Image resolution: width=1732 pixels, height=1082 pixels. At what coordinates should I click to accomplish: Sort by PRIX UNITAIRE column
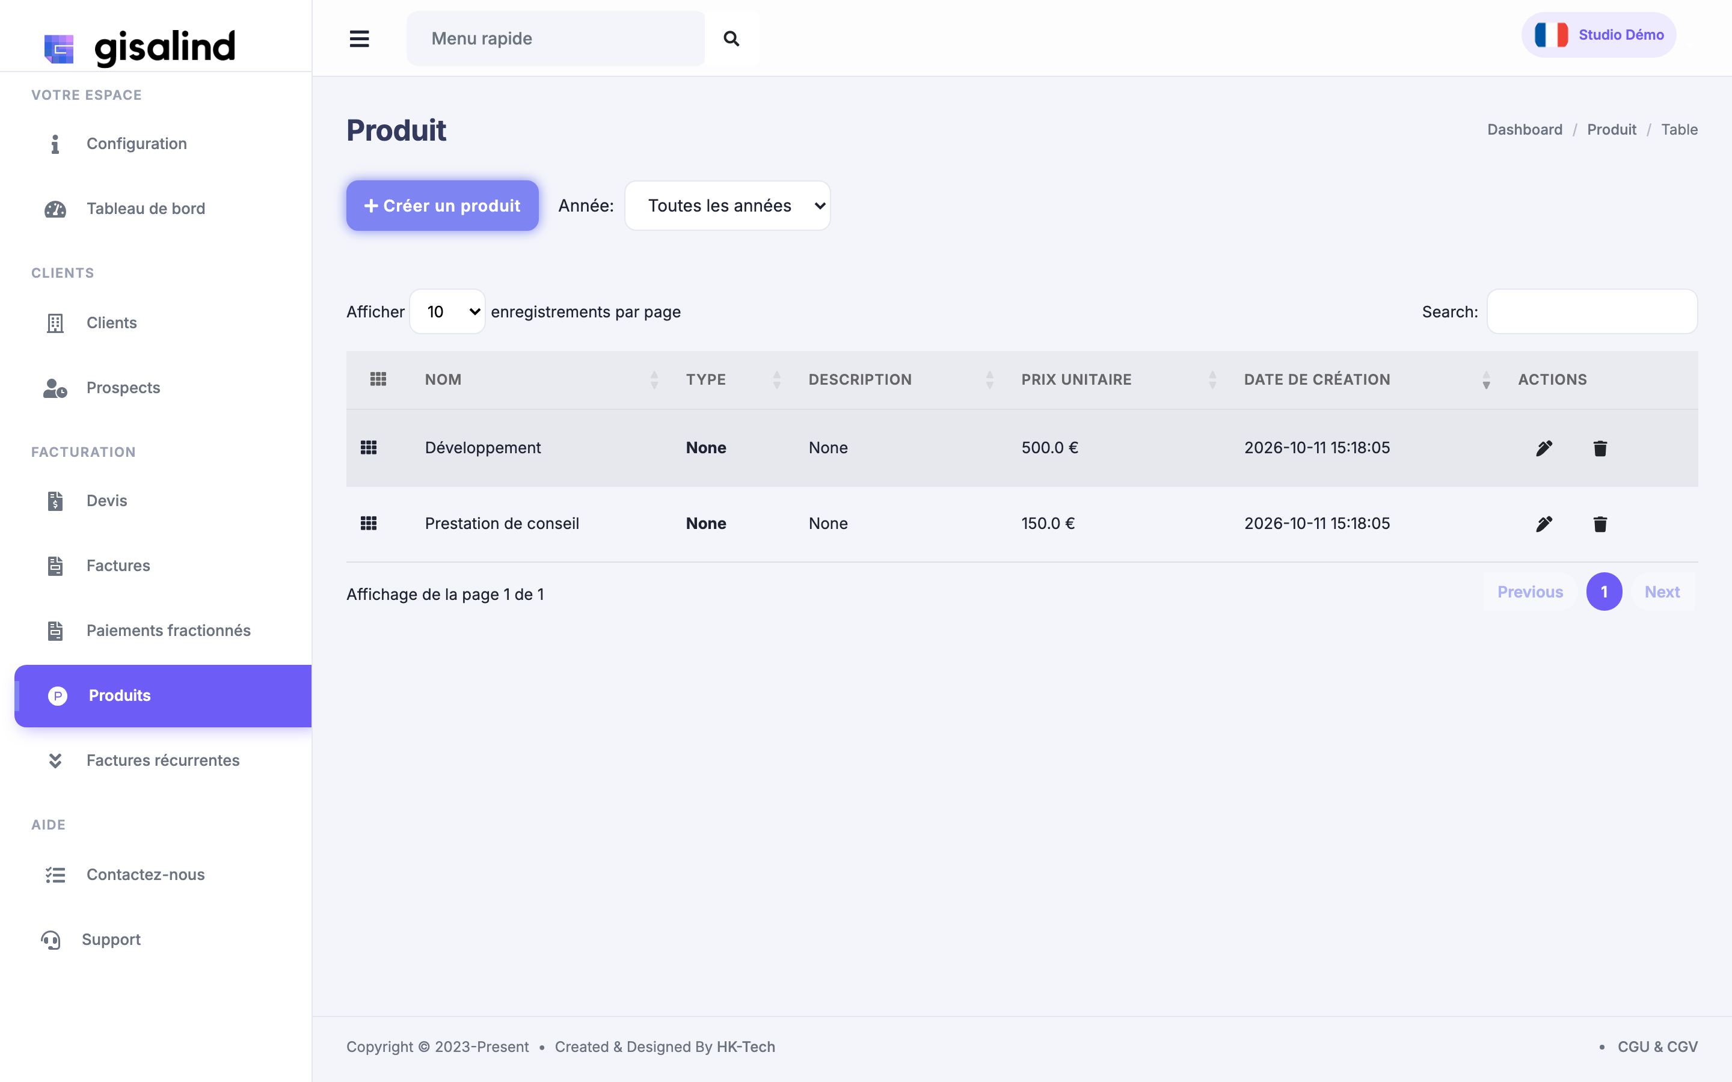(x=1118, y=379)
